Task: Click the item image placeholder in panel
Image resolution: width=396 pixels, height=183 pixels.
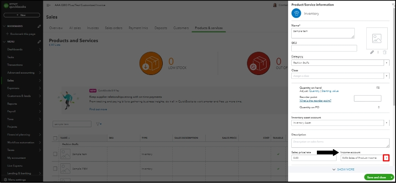Action: (377, 38)
